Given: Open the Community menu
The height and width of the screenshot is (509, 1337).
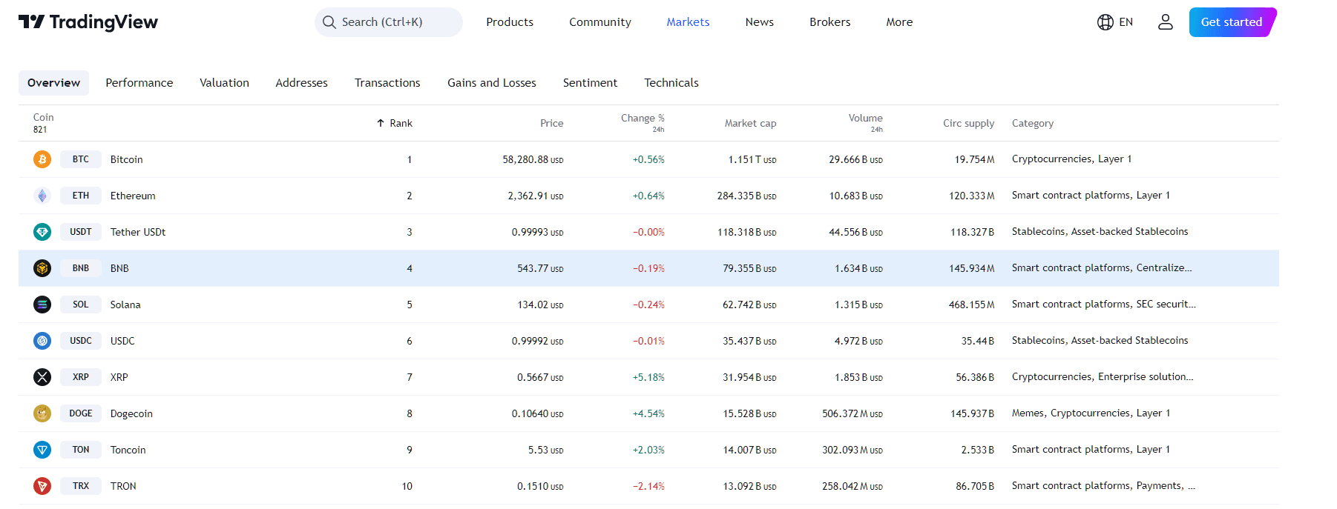Looking at the screenshot, I should 600,22.
